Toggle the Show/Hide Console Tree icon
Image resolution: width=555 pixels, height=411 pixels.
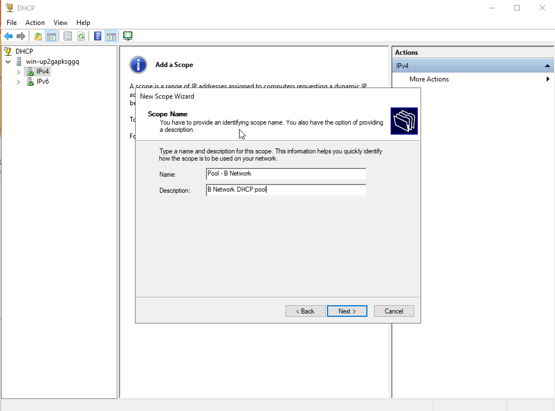(x=51, y=37)
